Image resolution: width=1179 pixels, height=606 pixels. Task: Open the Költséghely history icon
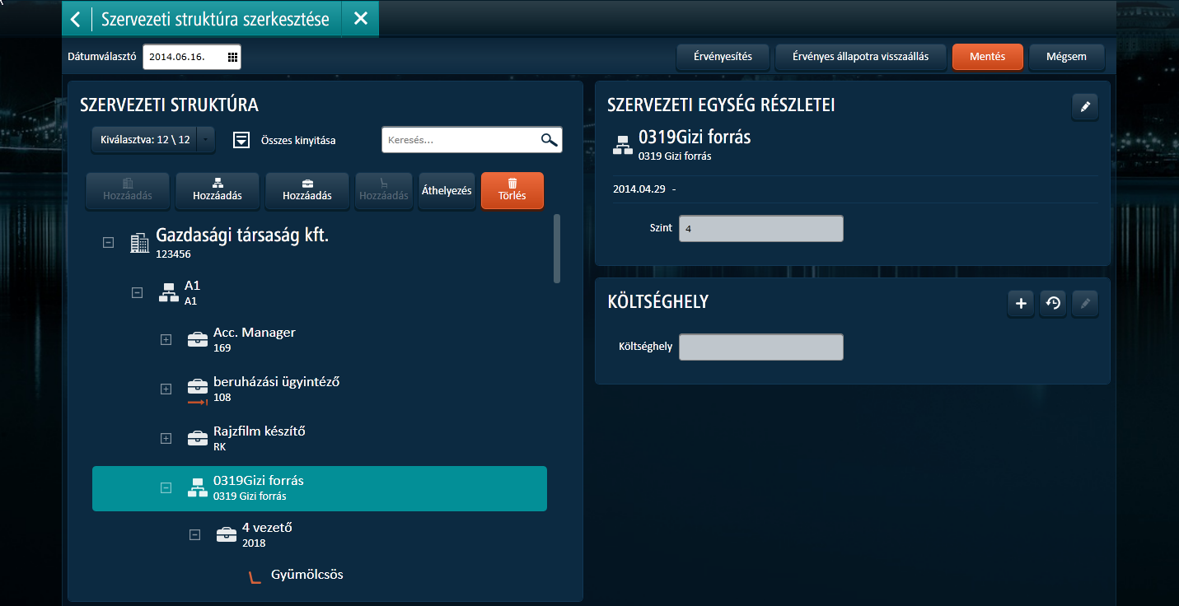tap(1053, 304)
